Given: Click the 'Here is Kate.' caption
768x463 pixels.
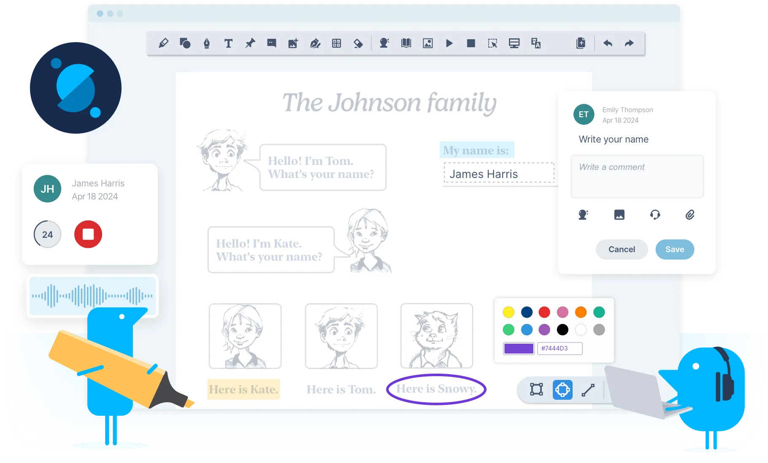Looking at the screenshot, I should click(243, 389).
